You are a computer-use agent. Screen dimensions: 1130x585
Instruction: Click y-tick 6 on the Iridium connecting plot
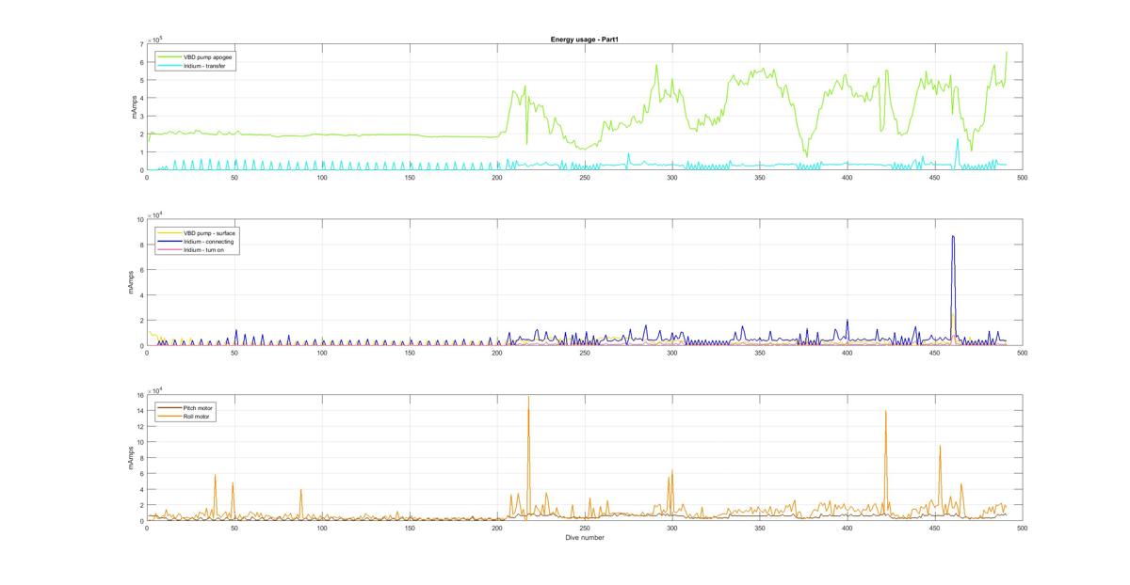[x=141, y=270]
